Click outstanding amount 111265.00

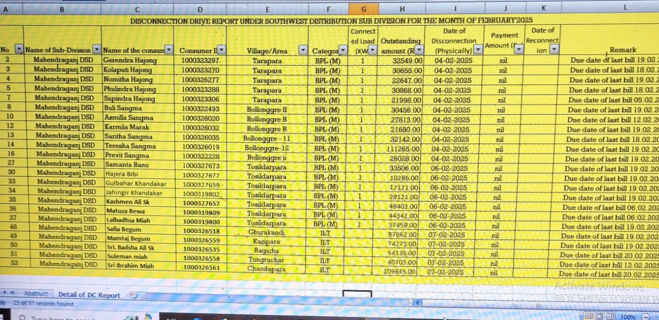pyautogui.click(x=403, y=149)
